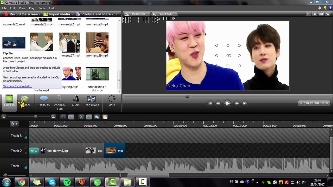333x187 pixels.
Task: Click the preview playback scrubber handle
Action: (x=187, y=97)
